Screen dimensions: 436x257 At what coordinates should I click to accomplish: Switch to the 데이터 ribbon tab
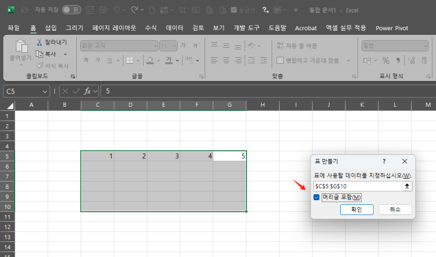point(174,28)
